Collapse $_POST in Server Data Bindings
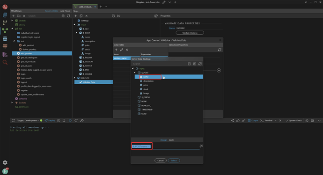This screenshot has height=175, width=323. click(135, 73)
